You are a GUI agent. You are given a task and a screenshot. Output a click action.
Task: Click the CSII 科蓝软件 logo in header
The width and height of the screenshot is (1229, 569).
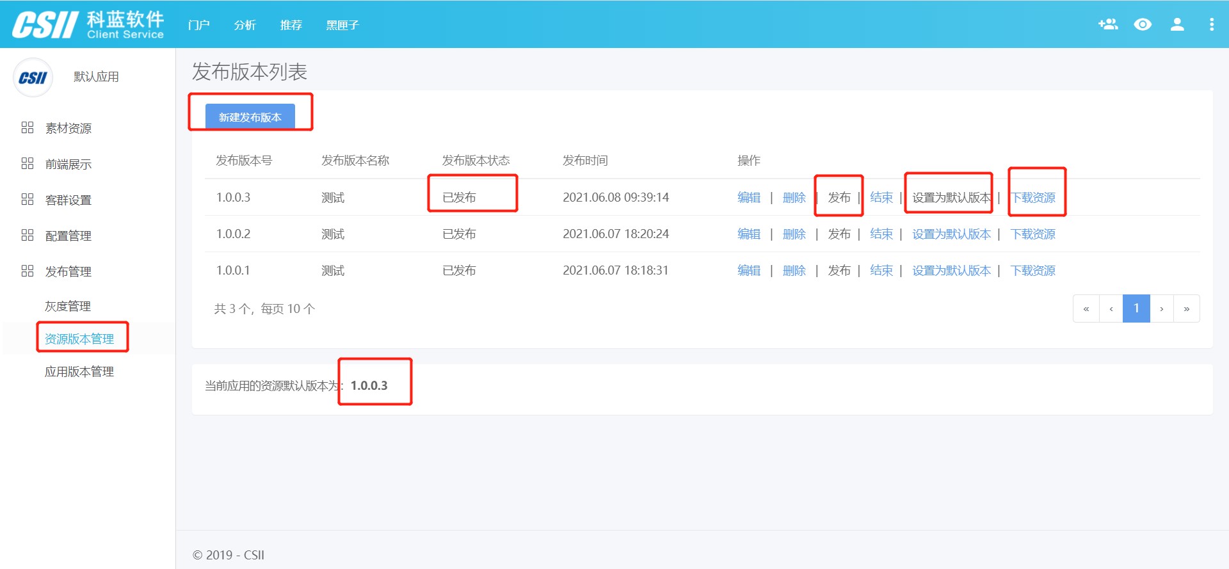[88, 24]
